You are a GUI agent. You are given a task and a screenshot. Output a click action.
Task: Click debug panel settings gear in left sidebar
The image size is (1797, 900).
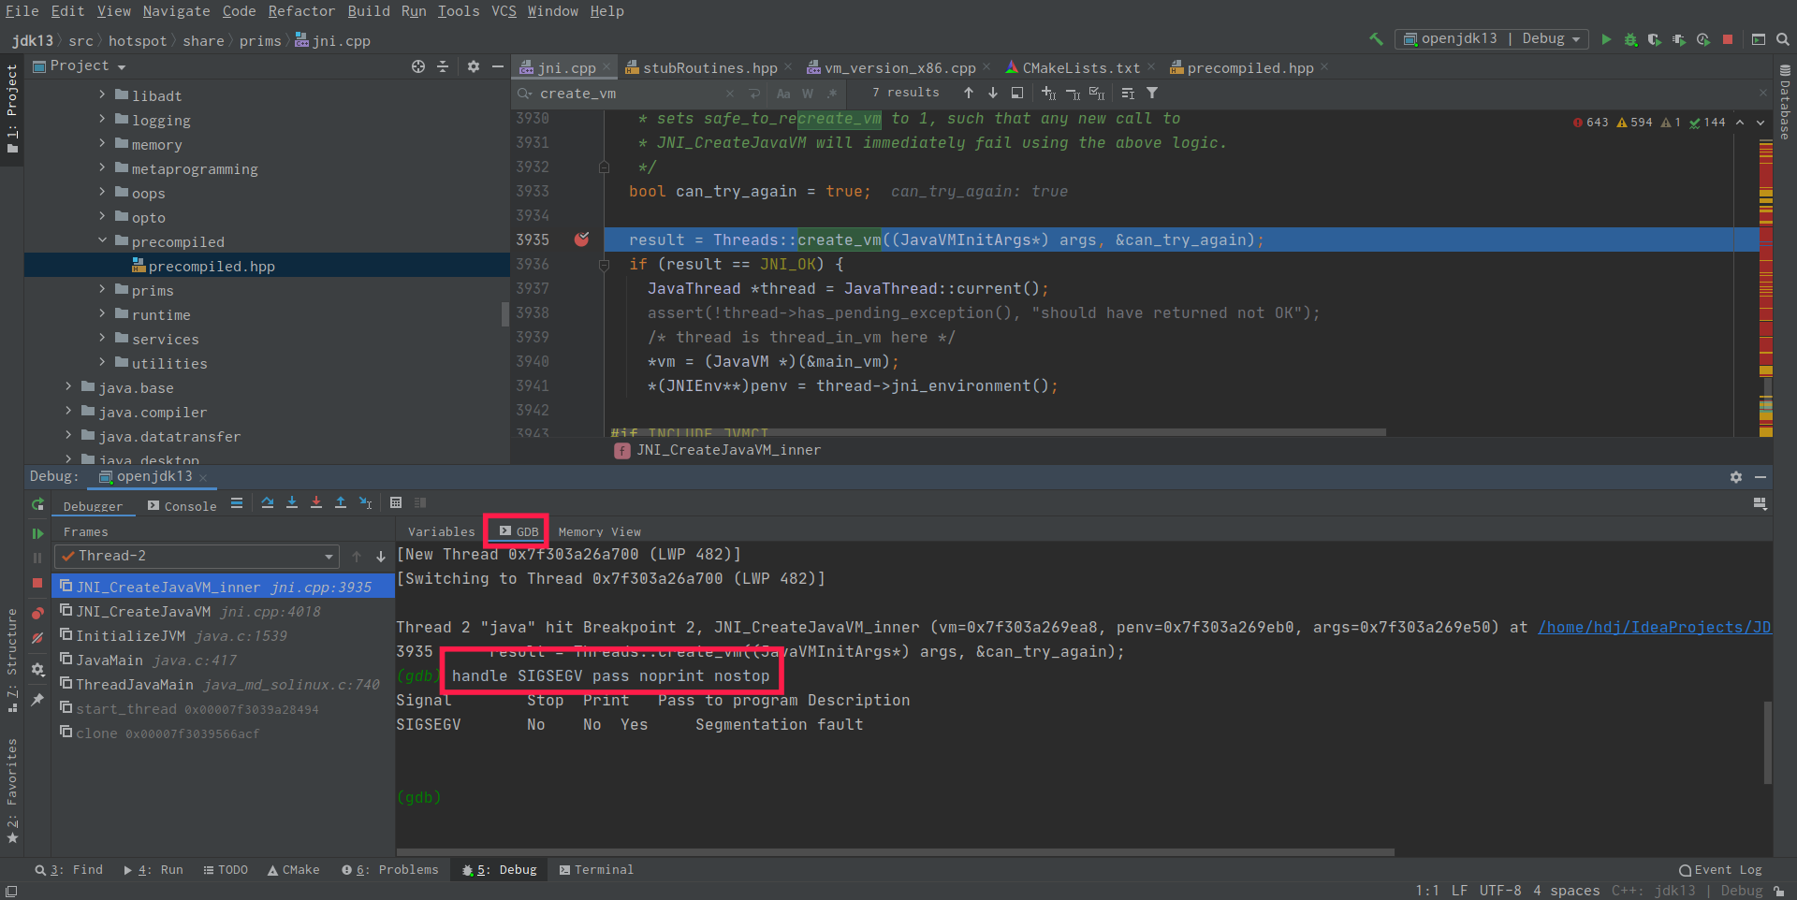[37, 670]
